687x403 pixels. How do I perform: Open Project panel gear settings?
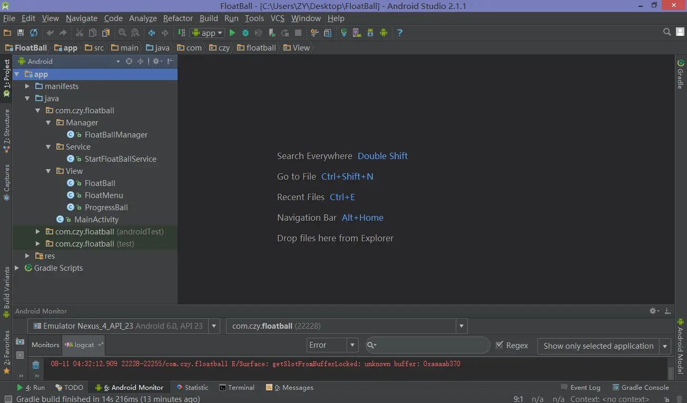point(156,61)
